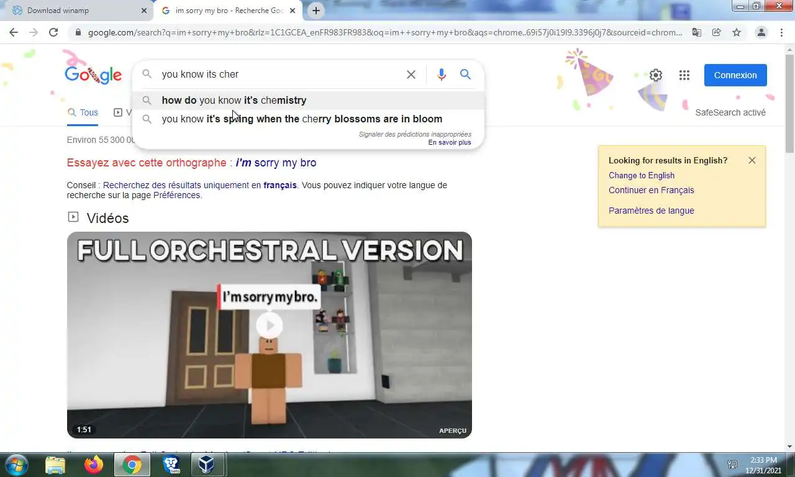Open Google settings gear

click(656, 75)
